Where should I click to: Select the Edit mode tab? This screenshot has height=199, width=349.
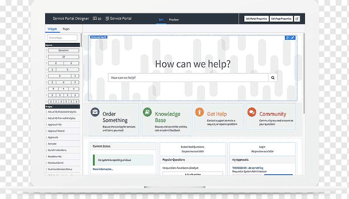pyautogui.click(x=161, y=20)
